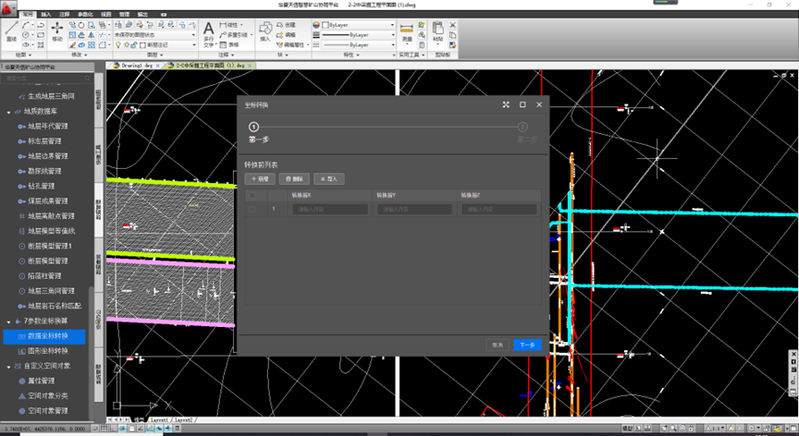The image size is (799, 436).
Task: Switch to the 插入 ribbon tab
Action: [46, 14]
